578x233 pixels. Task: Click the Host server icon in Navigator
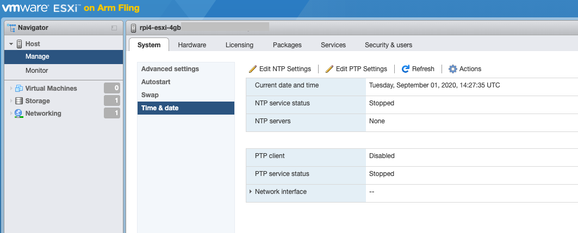[x=19, y=44]
